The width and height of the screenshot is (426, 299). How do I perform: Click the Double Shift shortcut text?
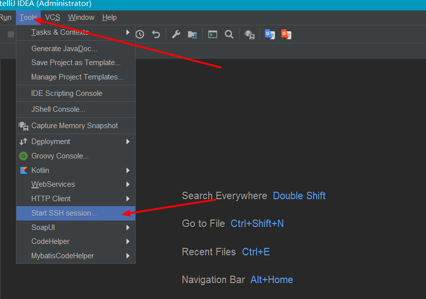pos(299,196)
